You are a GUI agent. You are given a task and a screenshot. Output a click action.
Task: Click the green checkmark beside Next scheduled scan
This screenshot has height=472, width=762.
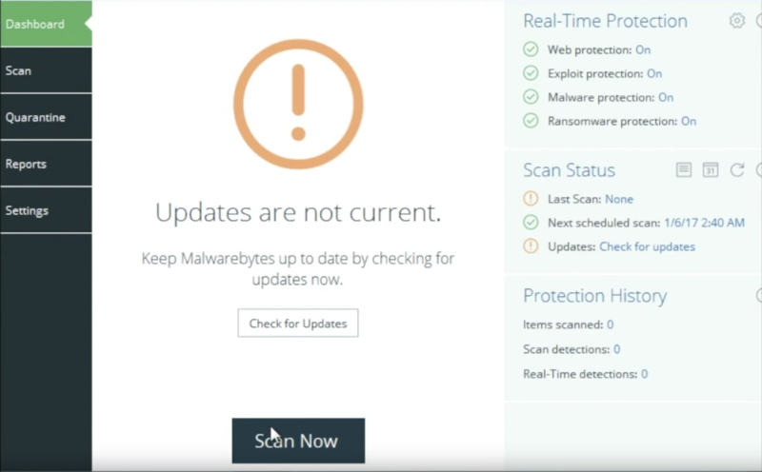[531, 223]
